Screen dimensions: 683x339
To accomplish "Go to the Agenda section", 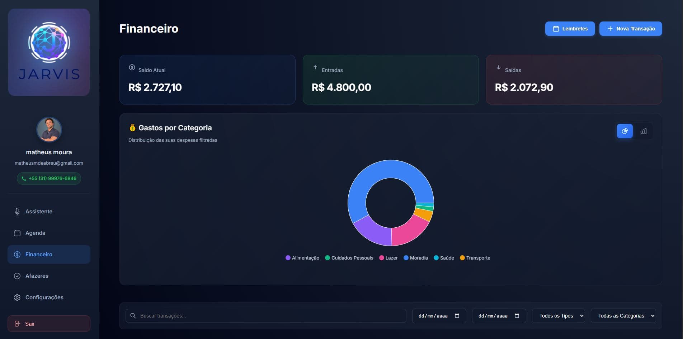I will (x=35, y=233).
